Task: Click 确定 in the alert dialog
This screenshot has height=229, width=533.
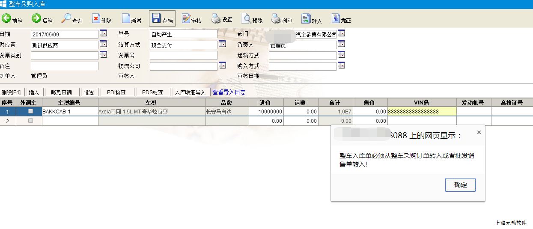Action: point(460,185)
